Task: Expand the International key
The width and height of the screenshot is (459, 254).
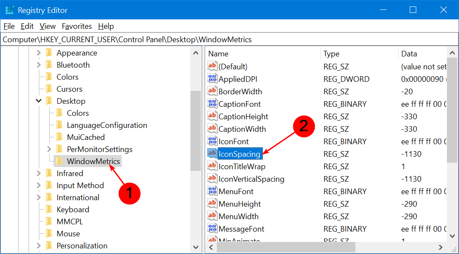Action: click(38, 197)
